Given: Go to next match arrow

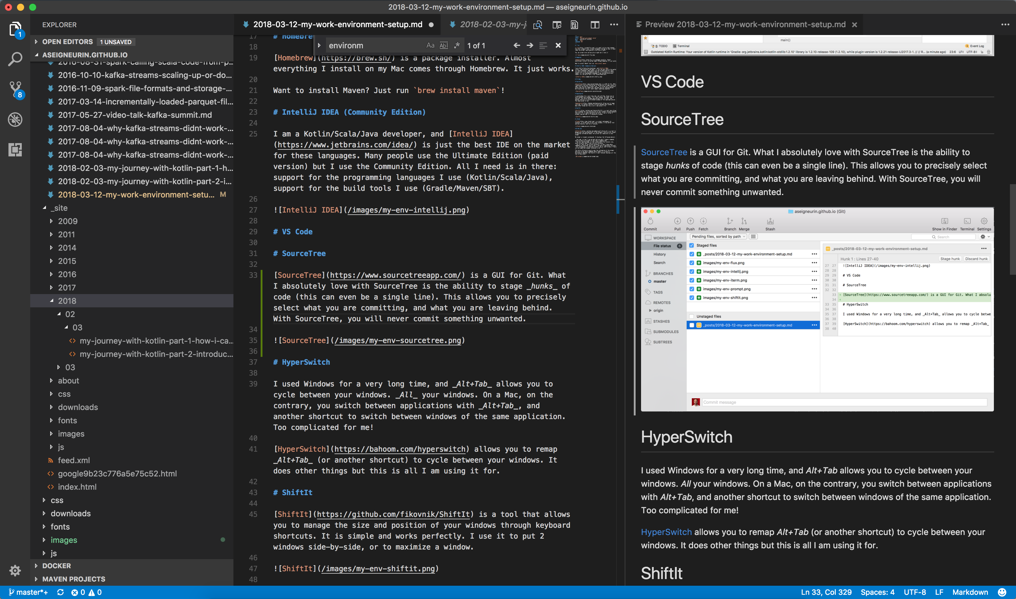Looking at the screenshot, I should [x=530, y=46].
